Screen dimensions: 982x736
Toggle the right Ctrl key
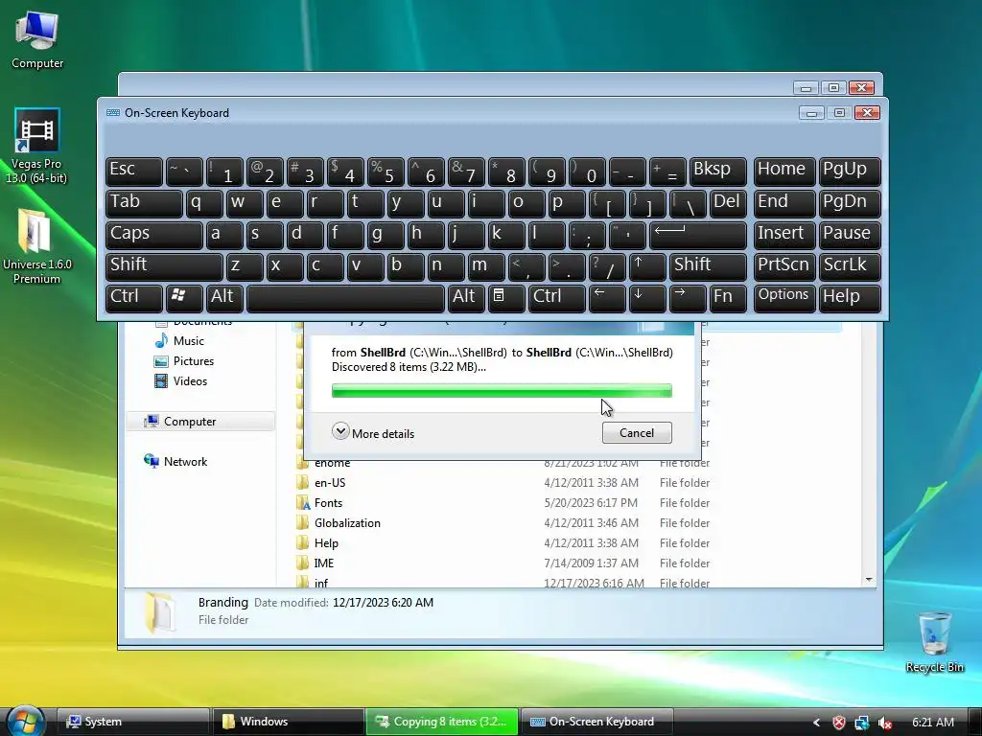(x=556, y=298)
